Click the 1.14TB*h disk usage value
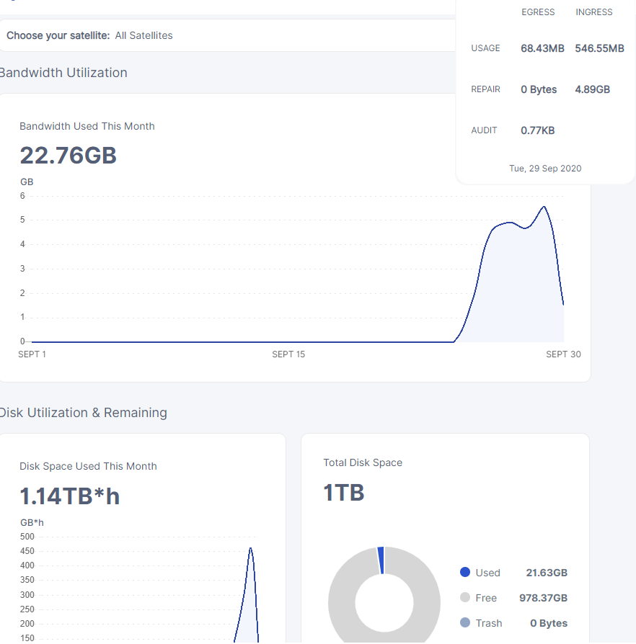This screenshot has height=644, width=636. (70, 496)
